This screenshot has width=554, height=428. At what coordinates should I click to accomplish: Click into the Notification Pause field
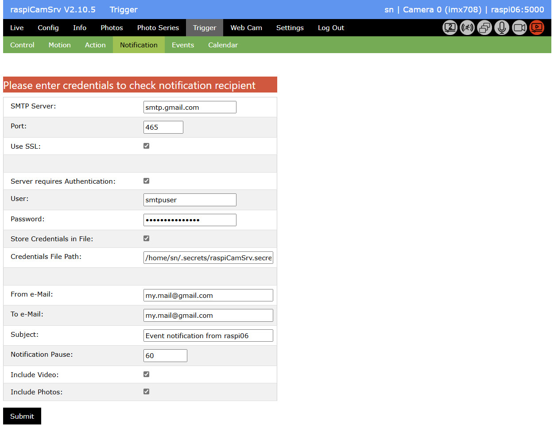click(165, 356)
